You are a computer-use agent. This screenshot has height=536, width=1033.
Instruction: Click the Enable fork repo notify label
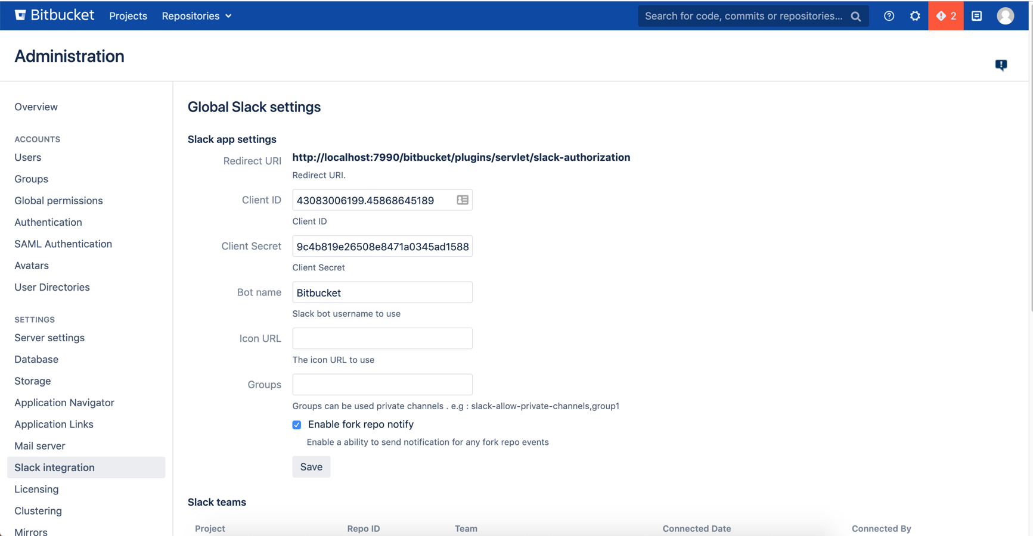(361, 425)
